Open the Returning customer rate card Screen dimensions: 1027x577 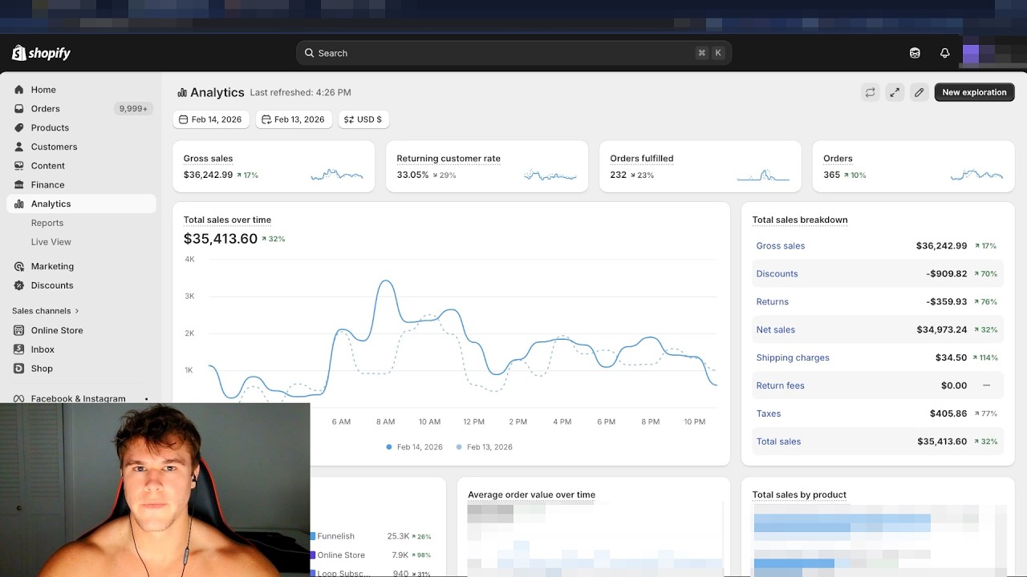pyautogui.click(x=487, y=167)
